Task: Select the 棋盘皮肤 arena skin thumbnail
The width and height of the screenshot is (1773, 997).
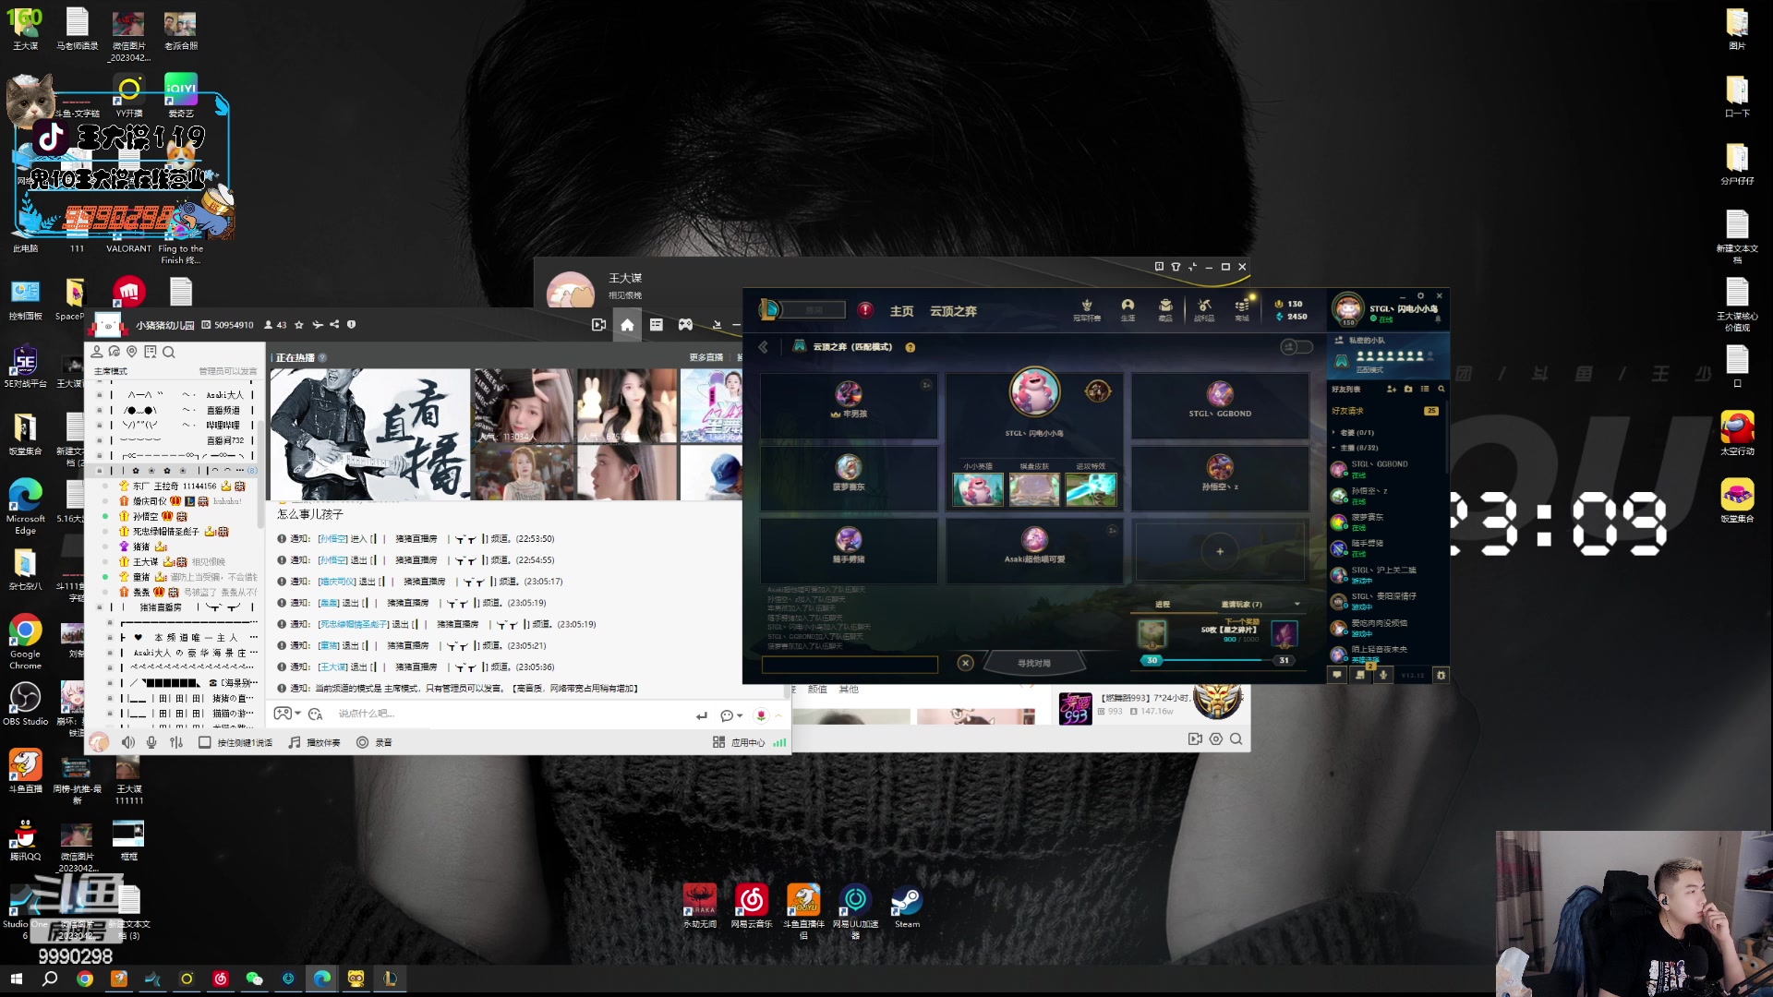Action: [1034, 489]
